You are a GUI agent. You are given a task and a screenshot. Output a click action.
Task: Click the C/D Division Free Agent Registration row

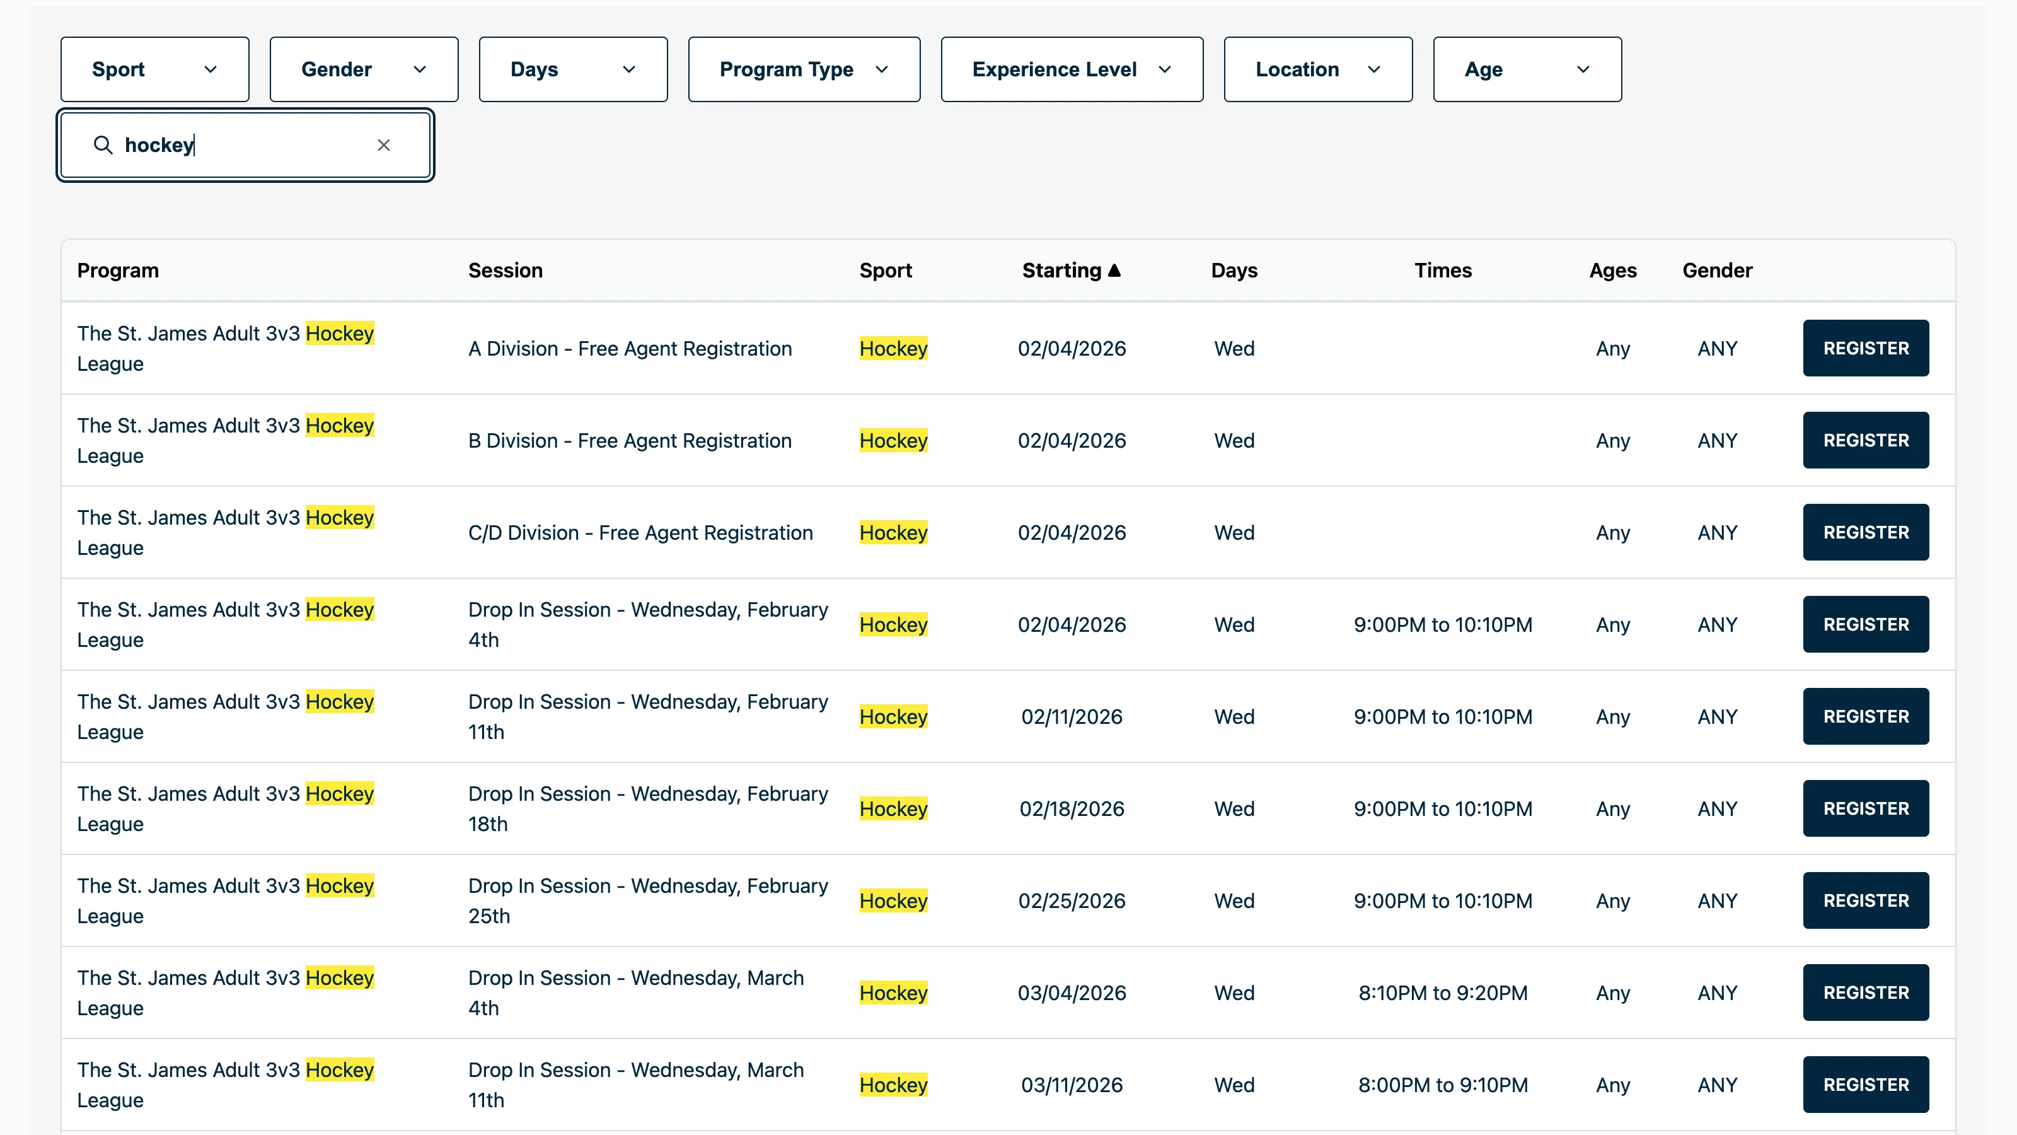[x=640, y=532]
